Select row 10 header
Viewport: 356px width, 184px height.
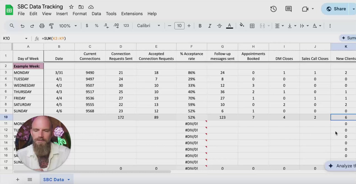(6, 117)
